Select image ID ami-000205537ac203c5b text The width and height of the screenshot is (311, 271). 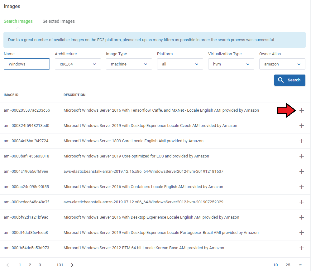[27, 110]
